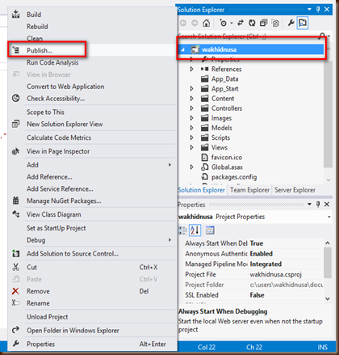Choose Properties at context menu bottom

[x=92, y=344]
